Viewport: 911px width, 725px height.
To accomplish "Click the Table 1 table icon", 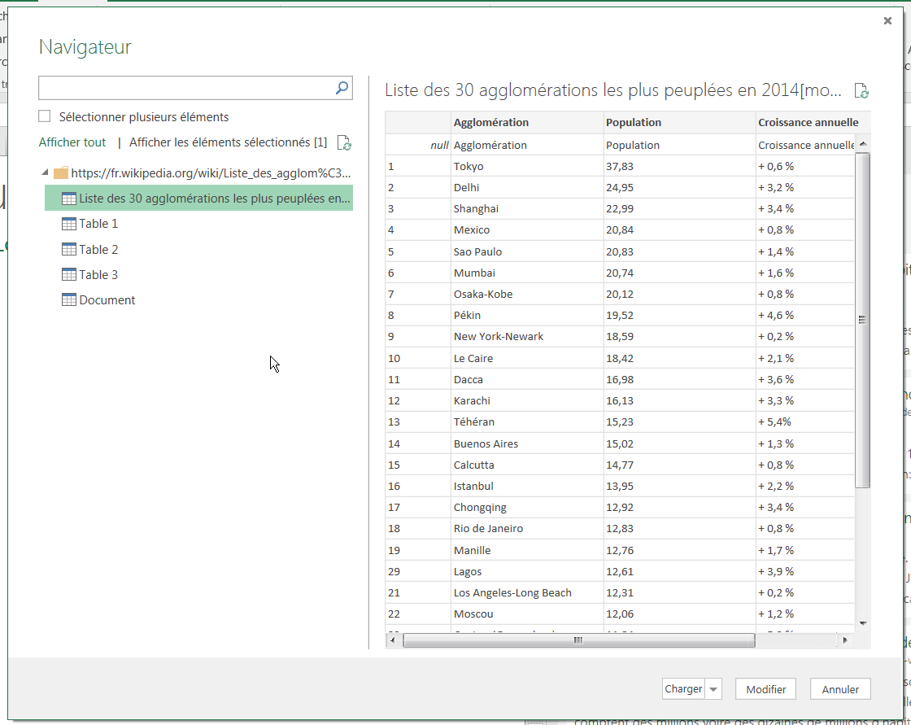I will pyautogui.click(x=69, y=224).
